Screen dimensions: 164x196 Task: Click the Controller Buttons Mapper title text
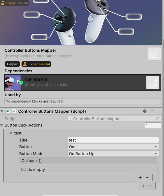(x=30, y=50)
